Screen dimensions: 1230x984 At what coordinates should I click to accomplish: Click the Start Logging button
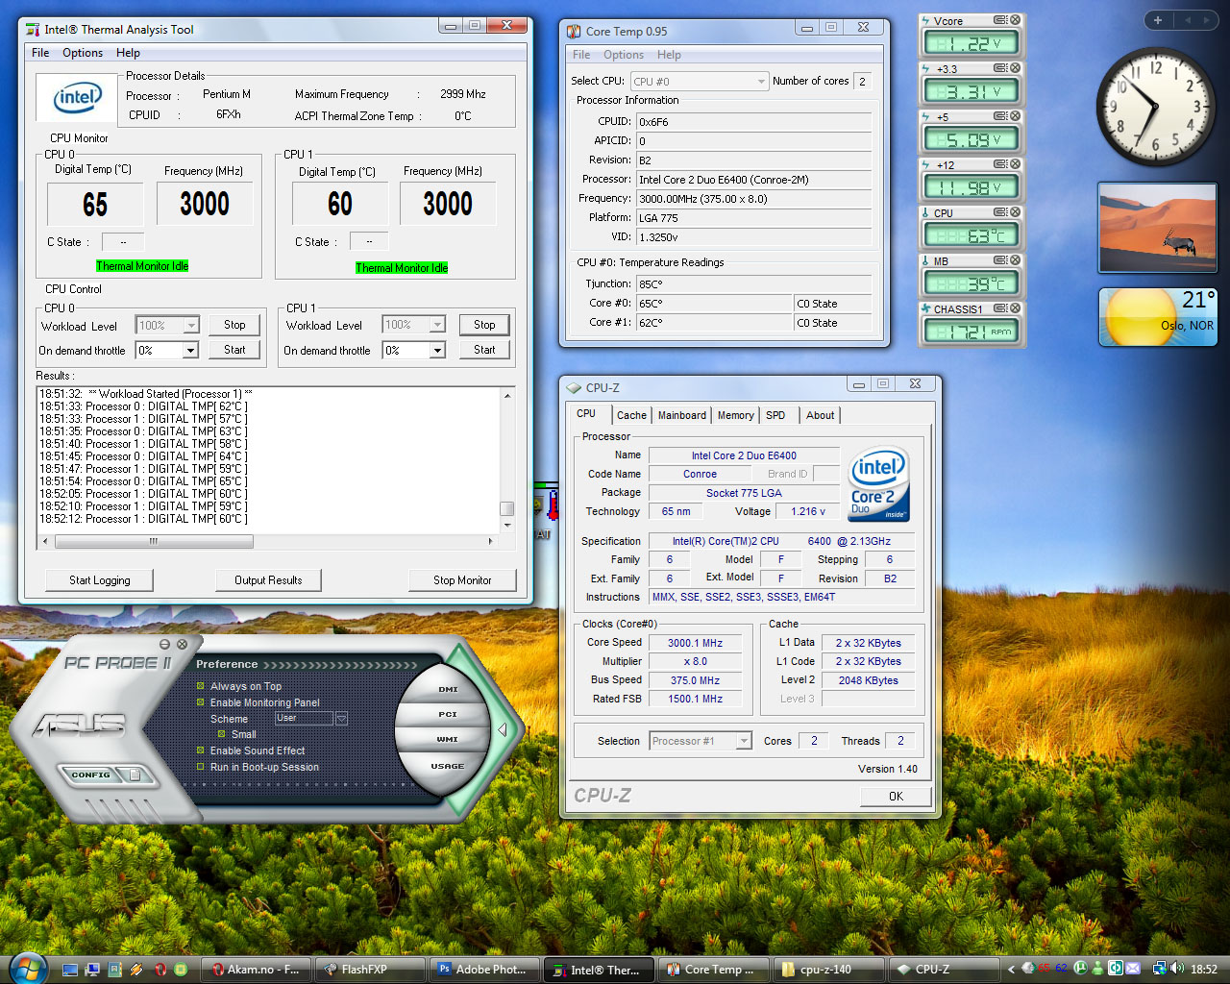pyautogui.click(x=100, y=580)
